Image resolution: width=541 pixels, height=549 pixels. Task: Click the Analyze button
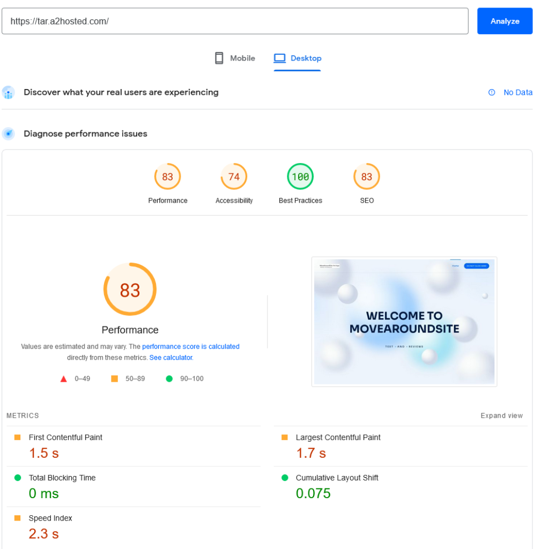pos(505,21)
